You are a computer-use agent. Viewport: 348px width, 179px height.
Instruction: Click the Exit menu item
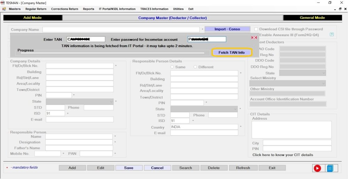tap(191, 9)
